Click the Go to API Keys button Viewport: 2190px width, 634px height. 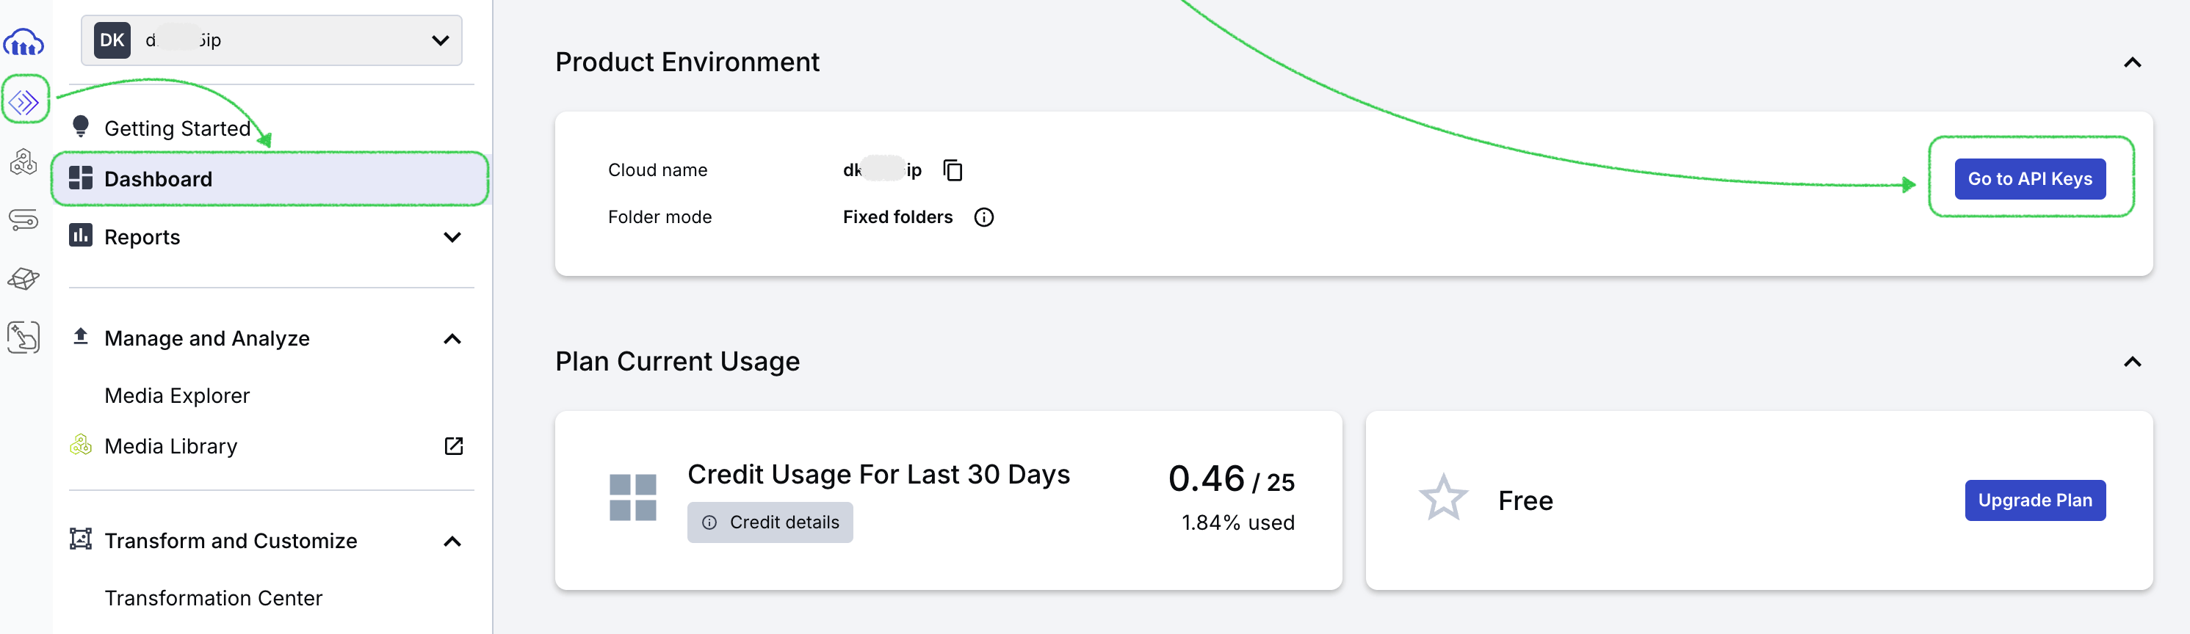coord(2029,179)
